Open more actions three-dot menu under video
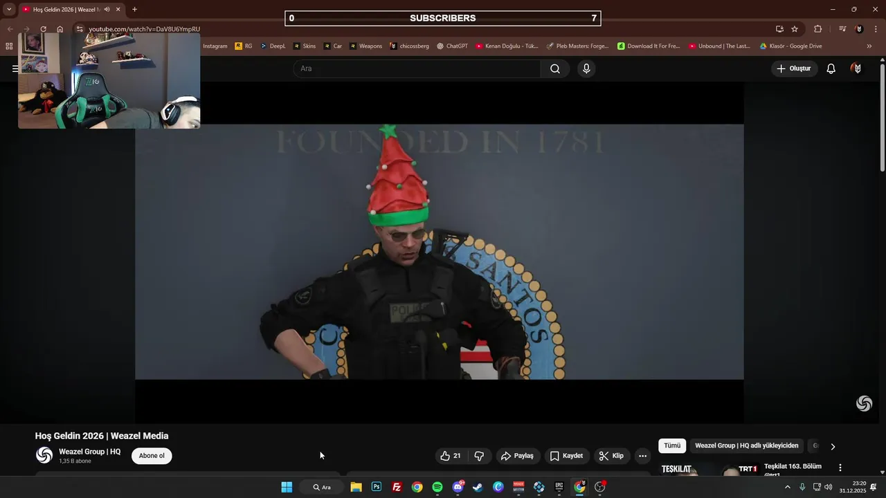This screenshot has width=886, height=498. pyautogui.click(x=642, y=456)
